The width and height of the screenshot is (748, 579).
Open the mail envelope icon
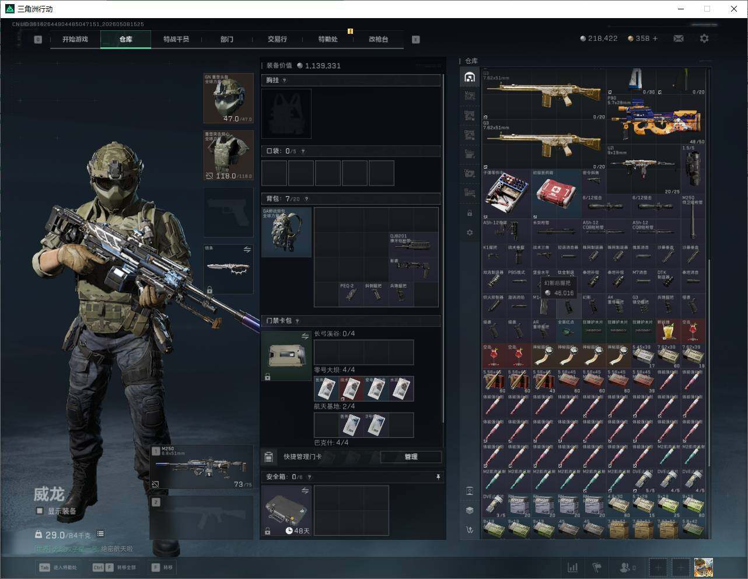pyautogui.click(x=679, y=39)
